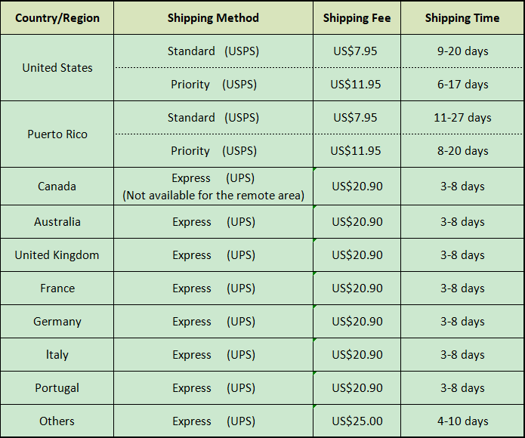This screenshot has height=438, width=525.
Task: Click the 9-20 days shipping time cell
Action: (x=462, y=51)
